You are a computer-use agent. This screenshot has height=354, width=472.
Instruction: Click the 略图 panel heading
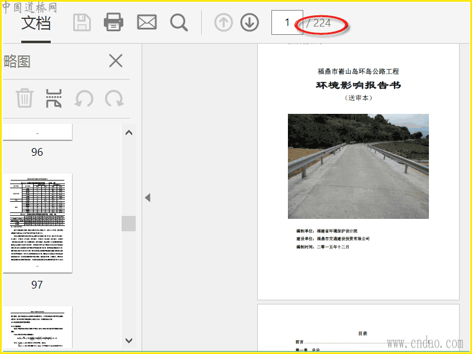coord(17,61)
